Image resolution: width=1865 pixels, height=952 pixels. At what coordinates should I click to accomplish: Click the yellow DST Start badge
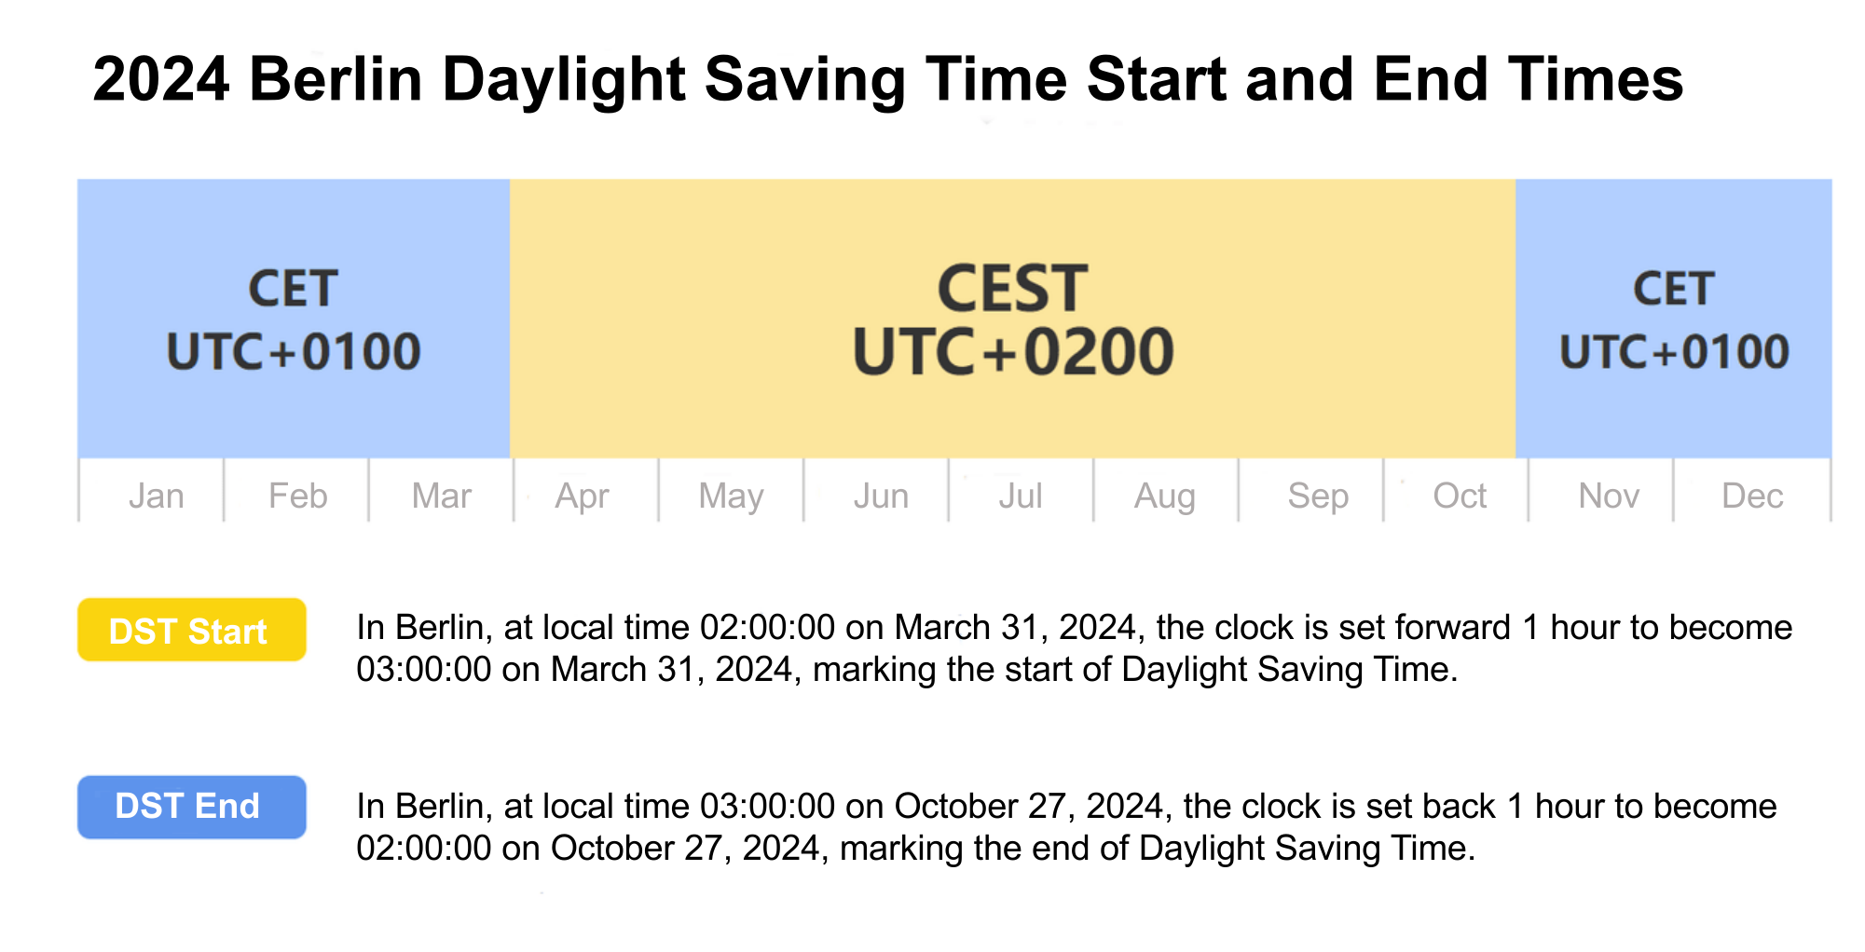coord(191,631)
